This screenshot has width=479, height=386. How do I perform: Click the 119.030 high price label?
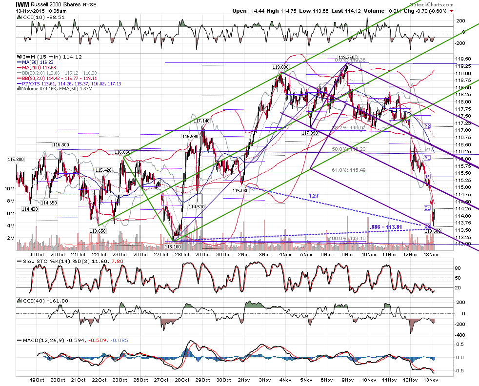280,67
